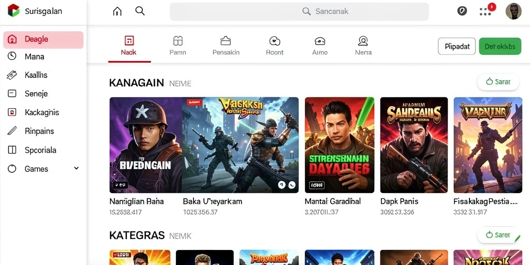The image size is (530, 265).
Task: Click the Seneje sidebar icon
Action: (x=12, y=94)
